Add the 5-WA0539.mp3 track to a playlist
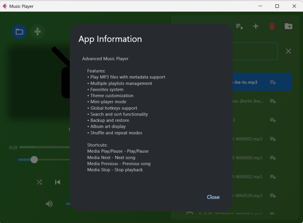 click(273, 196)
